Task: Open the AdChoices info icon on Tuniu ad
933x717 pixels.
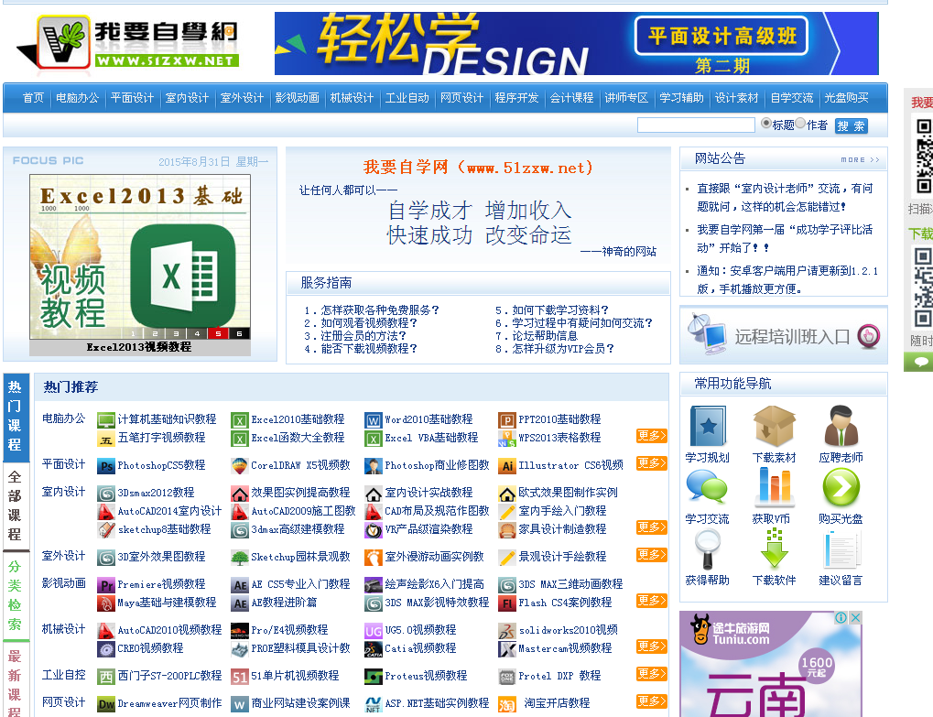Action: (x=841, y=617)
